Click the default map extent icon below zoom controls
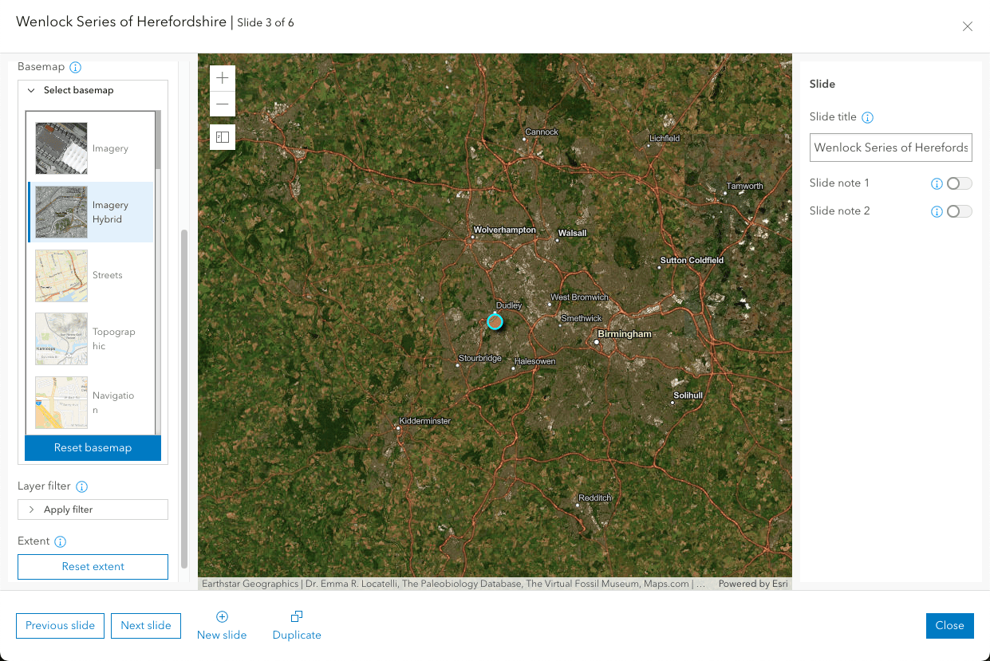 point(222,136)
